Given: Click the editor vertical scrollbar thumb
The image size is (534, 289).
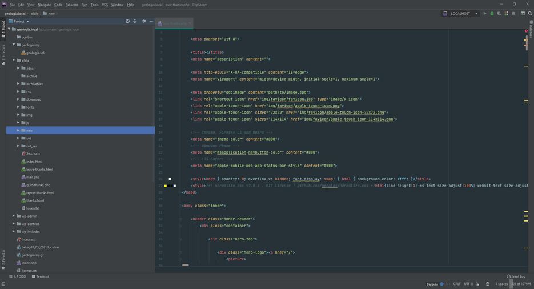Looking at the screenshot, I should [526, 43].
